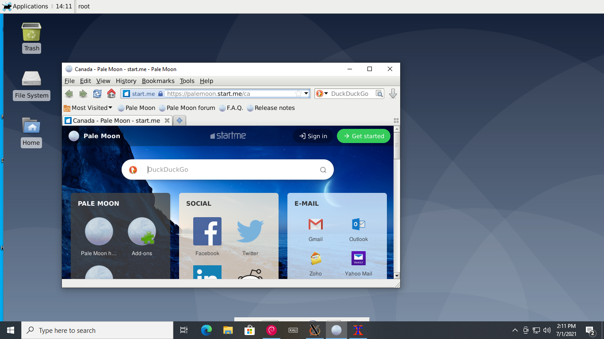Click the scrollbar down arrow
Screen dimensions: 604x339
tap(397, 275)
